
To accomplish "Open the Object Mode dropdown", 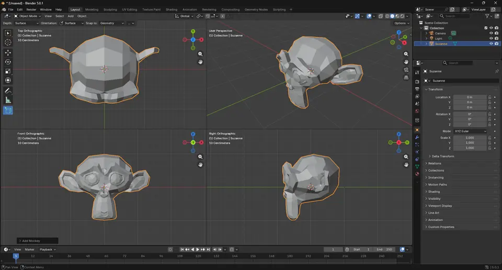I will tap(28, 16).
